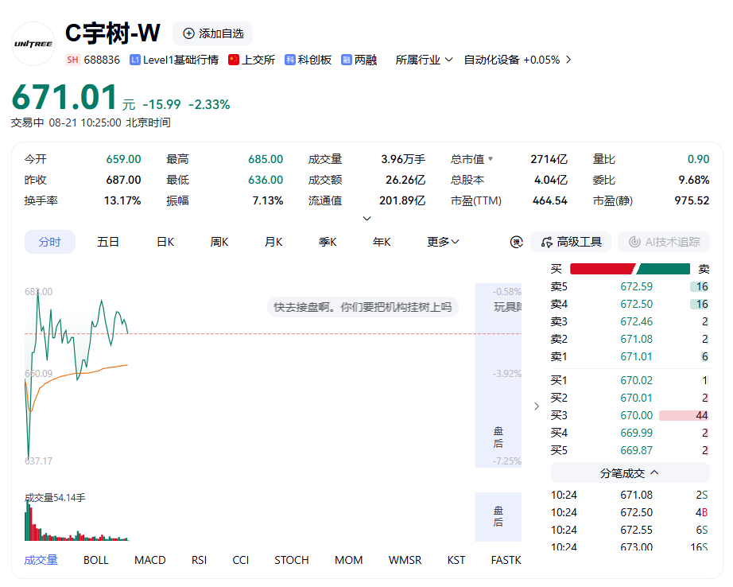Click the SH exchange badge icon
733x587 pixels.
[72, 60]
